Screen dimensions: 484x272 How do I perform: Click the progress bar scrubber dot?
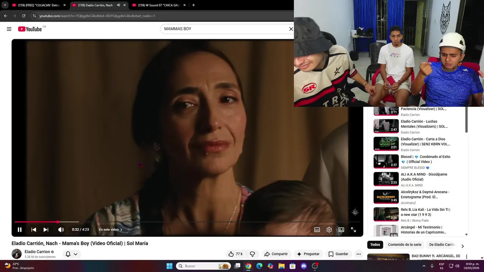click(x=57, y=222)
